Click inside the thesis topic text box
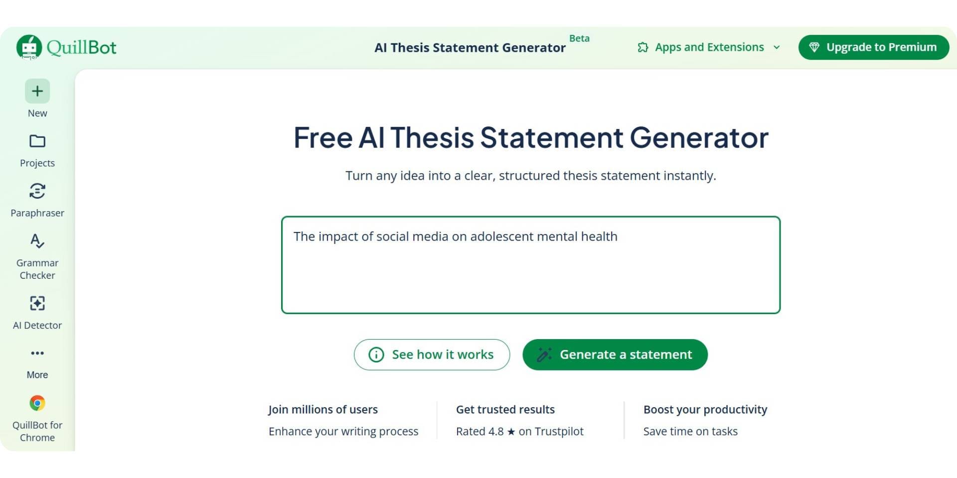 click(530, 264)
